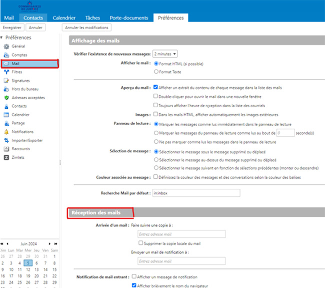Click the Importer/Exporter icon
Viewport: 325px width, 288px height.
(6, 140)
